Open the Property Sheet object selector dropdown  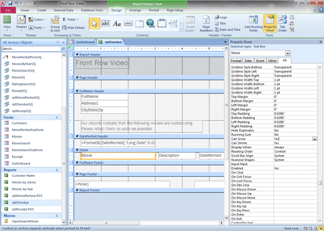click(288, 54)
